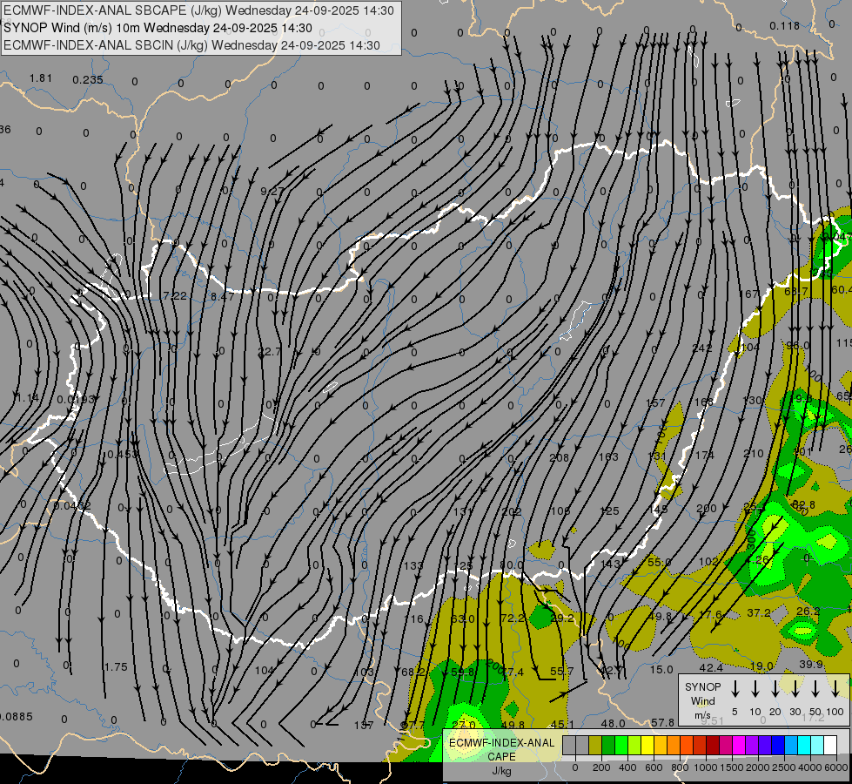Click the SBCAPE title line in the header box
The width and height of the screenshot is (852, 784).
198,10
